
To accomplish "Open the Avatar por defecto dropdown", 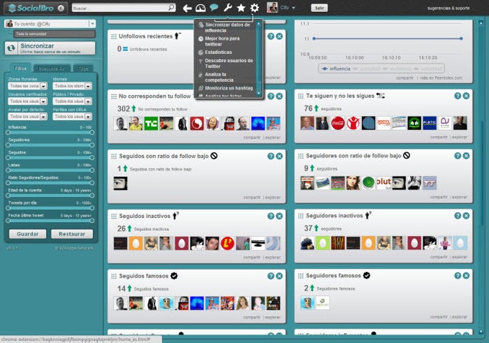I will click(x=28, y=116).
